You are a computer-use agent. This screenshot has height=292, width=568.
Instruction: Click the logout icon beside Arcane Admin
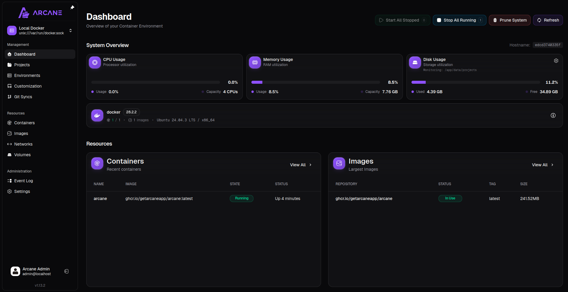(x=66, y=271)
